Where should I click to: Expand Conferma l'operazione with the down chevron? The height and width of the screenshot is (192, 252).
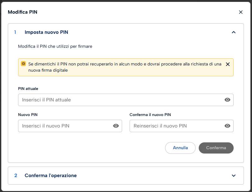point(234,176)
